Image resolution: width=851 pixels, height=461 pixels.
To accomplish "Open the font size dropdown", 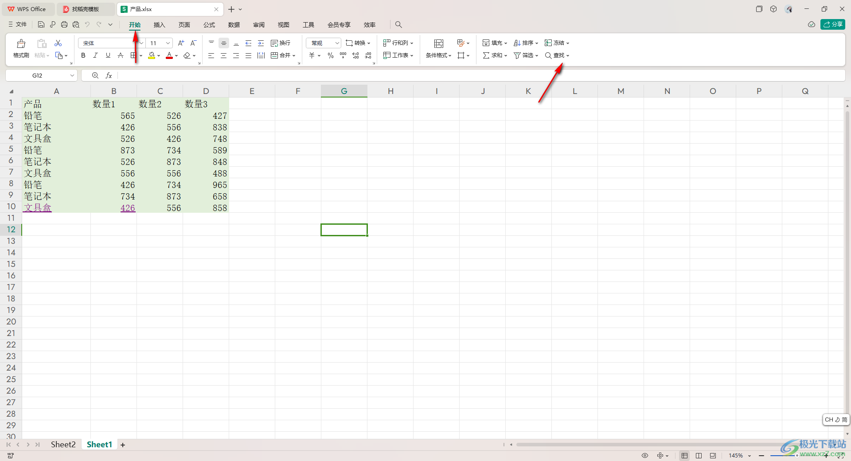I will click(168, 43).
